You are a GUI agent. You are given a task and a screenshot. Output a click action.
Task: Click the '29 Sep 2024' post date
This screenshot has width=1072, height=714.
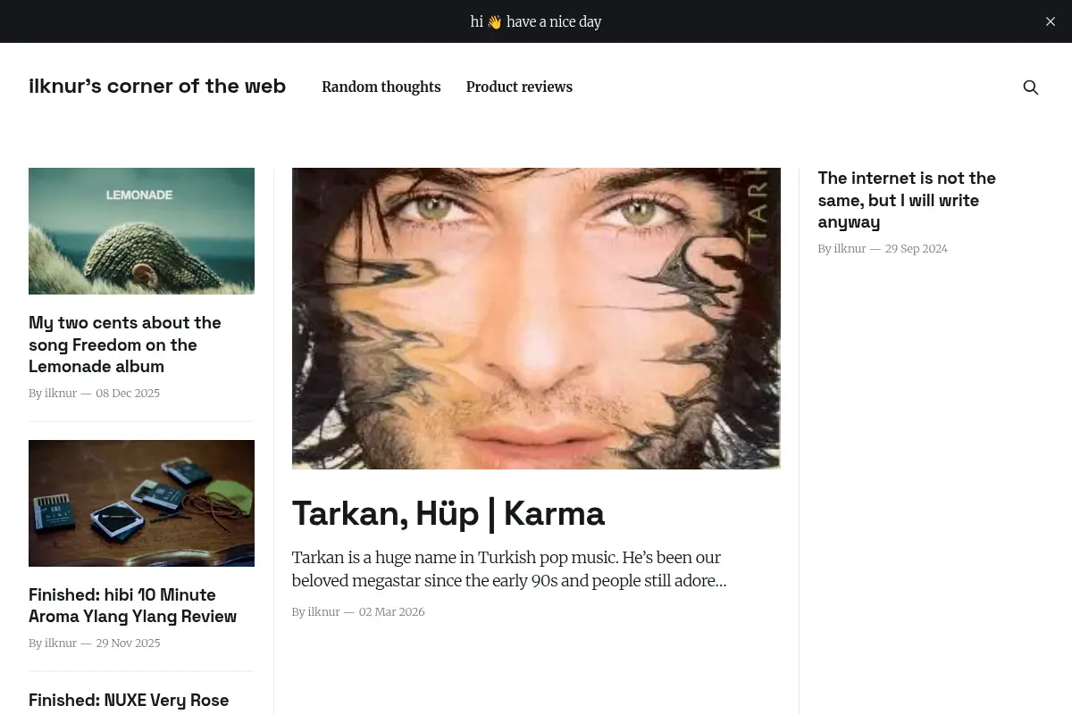coord(917,249)
